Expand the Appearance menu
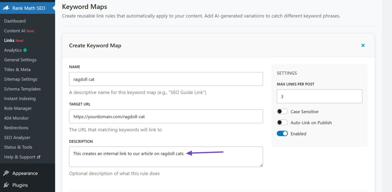Image resolution: width=392 pixels, height=192 pixels. [25, 173]
